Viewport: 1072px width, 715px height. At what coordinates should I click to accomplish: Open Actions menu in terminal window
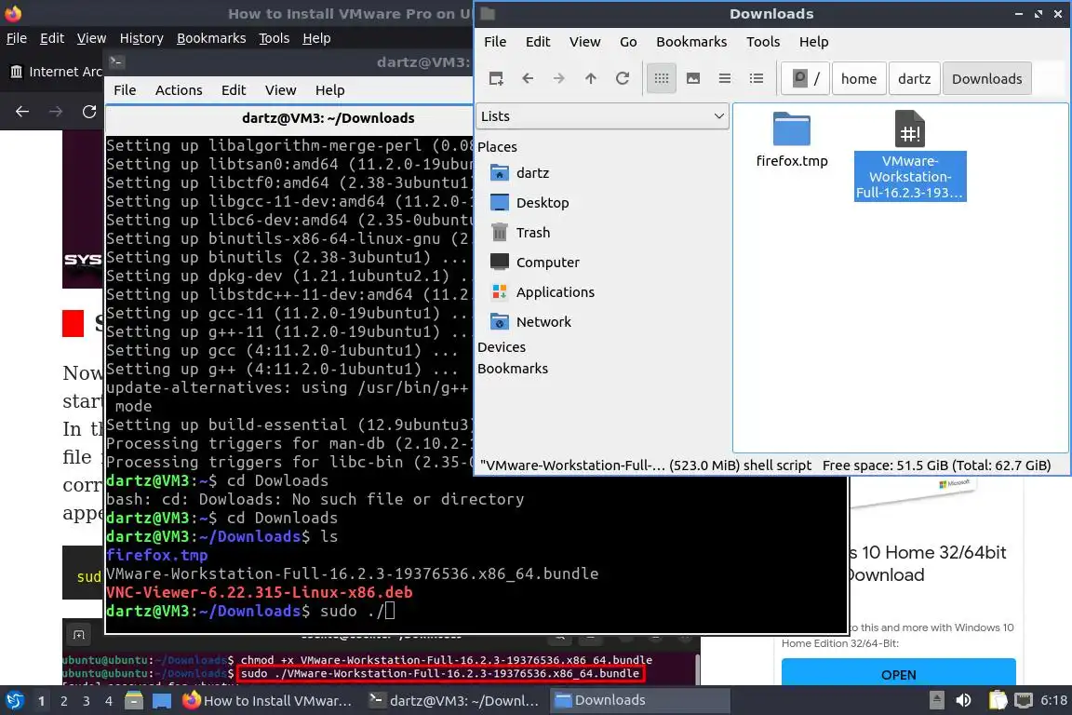pyautogui.click(x=179, y=90)
